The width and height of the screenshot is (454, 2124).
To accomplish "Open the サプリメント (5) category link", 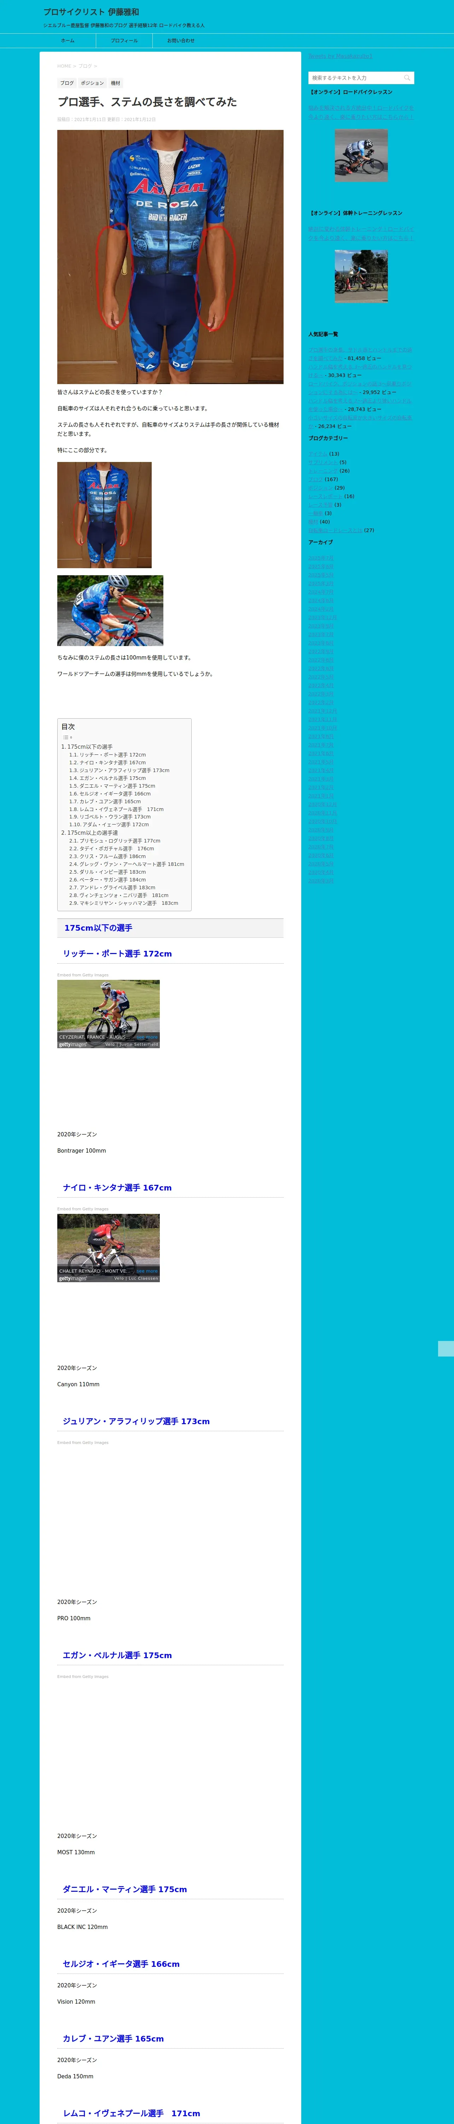I will tap(323, 463).
